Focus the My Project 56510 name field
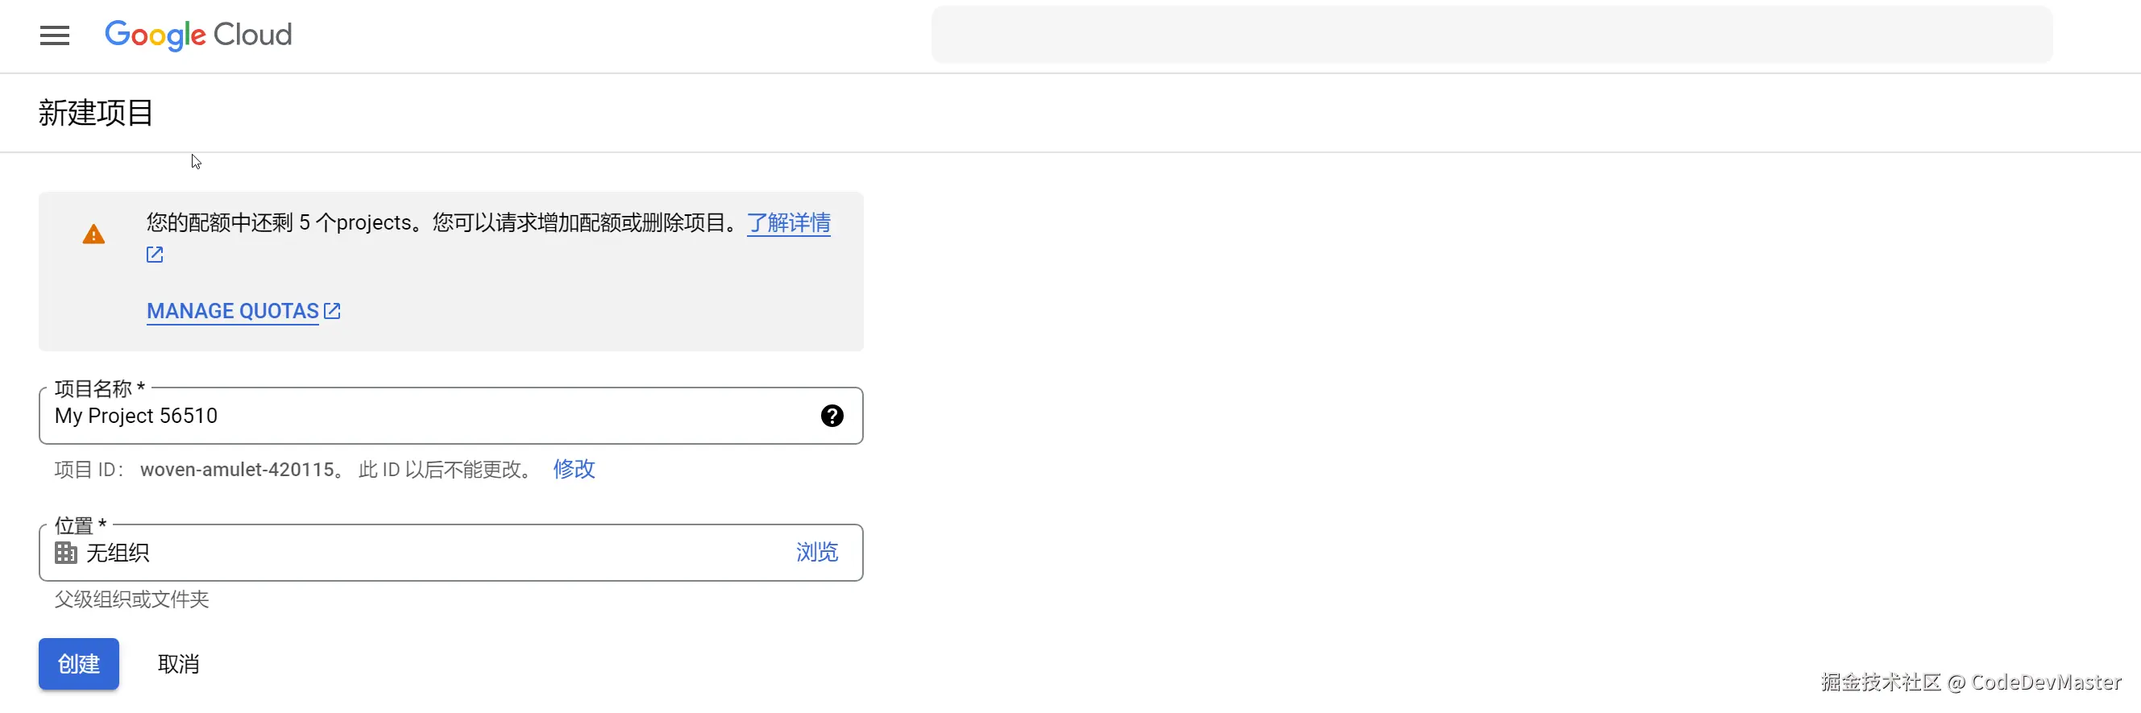Image resolution: width=2141 pixels, height=713 pixels. pyautogui.click(x=416, y=416)
